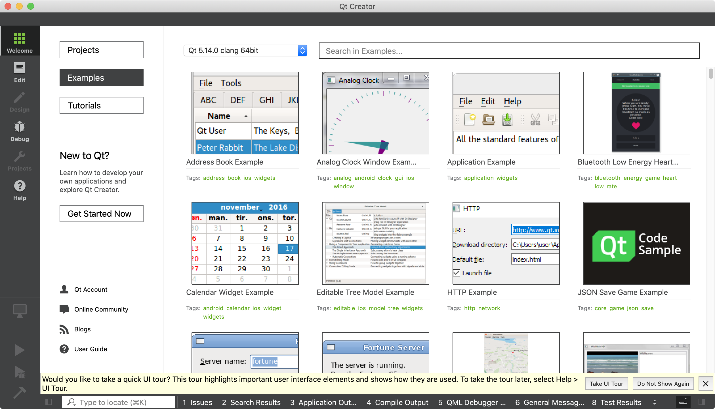Close the UI tour notification bar

click(705, 384)
